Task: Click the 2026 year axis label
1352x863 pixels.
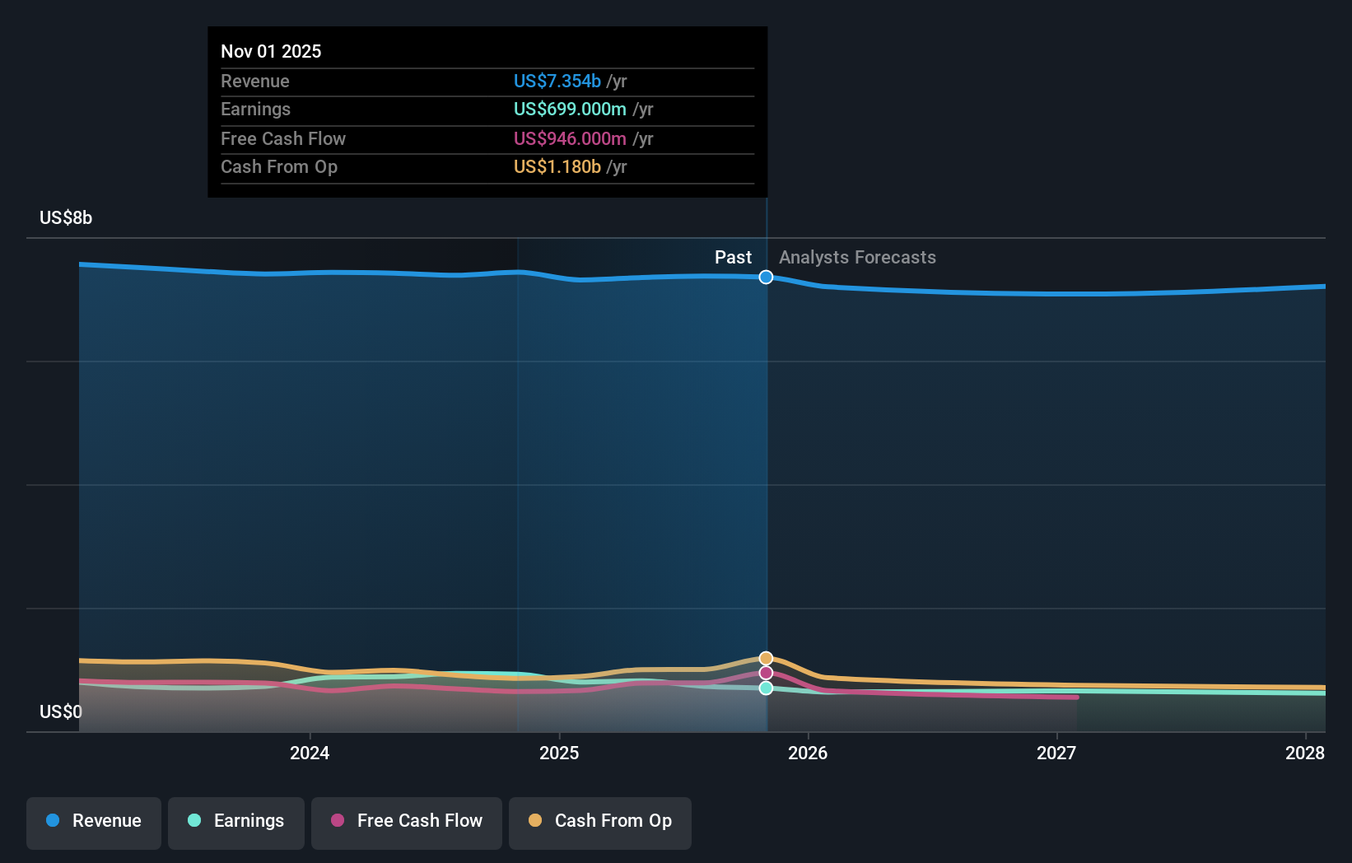Action: [x=809, y=753]
